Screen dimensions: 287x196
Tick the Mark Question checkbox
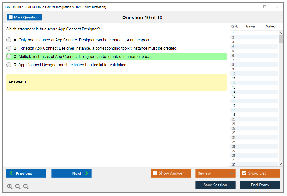[x=11, y=17]
